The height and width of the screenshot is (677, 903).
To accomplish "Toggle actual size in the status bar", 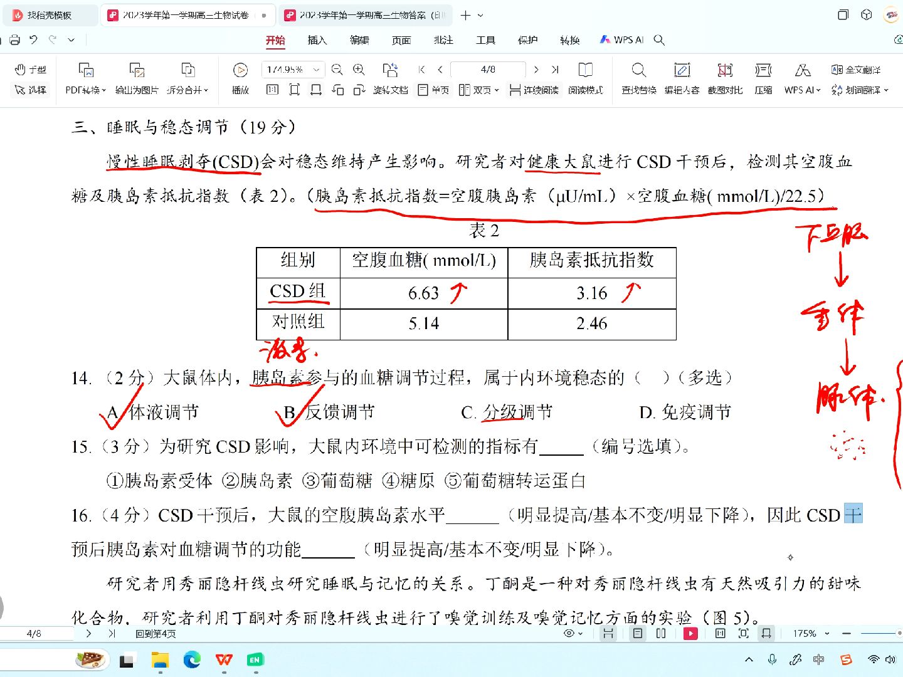I will pyautogui.click(x=721, y=634).
